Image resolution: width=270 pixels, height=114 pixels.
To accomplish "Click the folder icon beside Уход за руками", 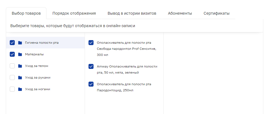I will point(20,77).
